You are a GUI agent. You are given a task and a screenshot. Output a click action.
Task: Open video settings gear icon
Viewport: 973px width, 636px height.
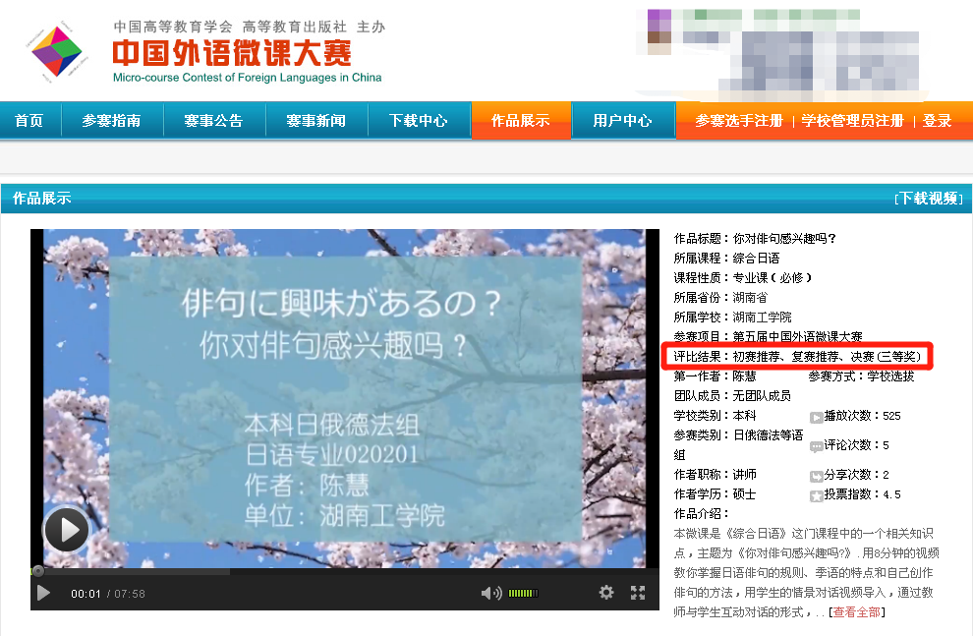click(x=606, y=592)
